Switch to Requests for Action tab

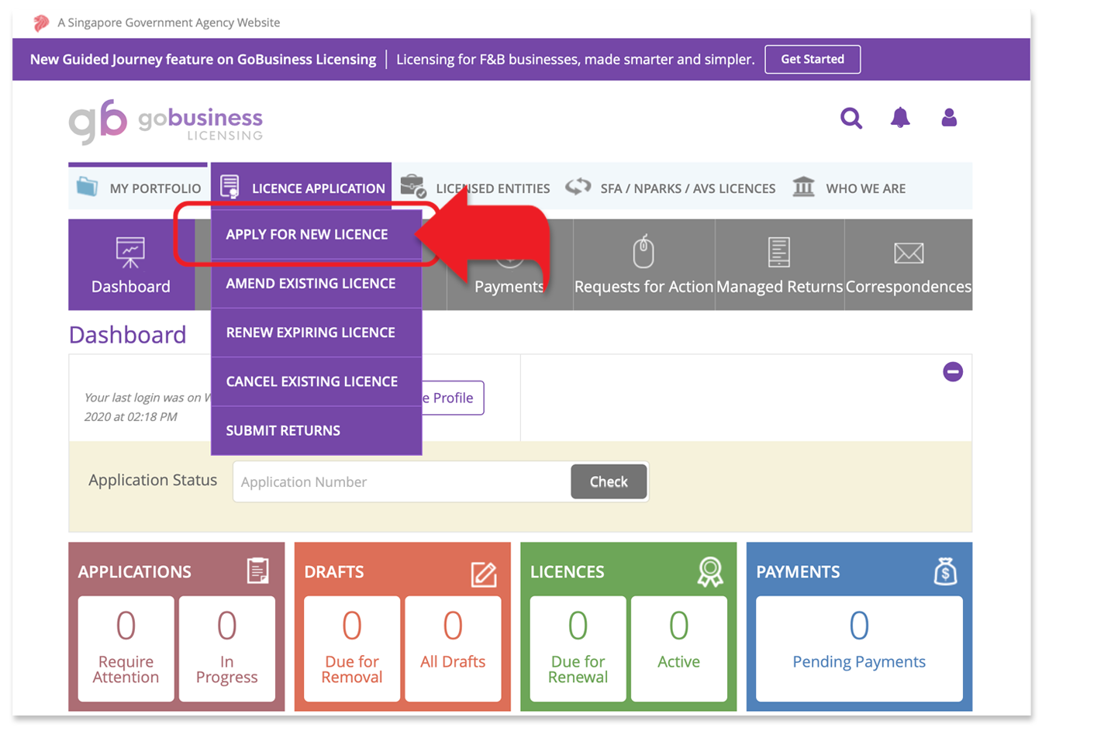point(644,265)
